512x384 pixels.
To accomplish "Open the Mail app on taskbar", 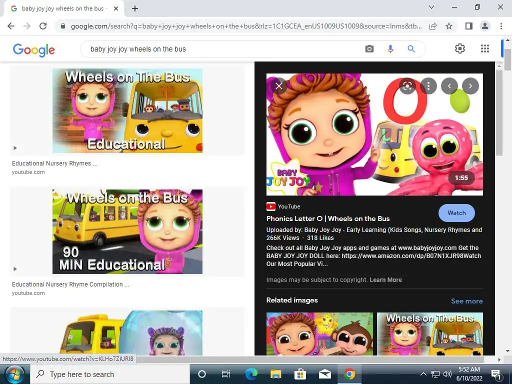I will click(325, 374).
